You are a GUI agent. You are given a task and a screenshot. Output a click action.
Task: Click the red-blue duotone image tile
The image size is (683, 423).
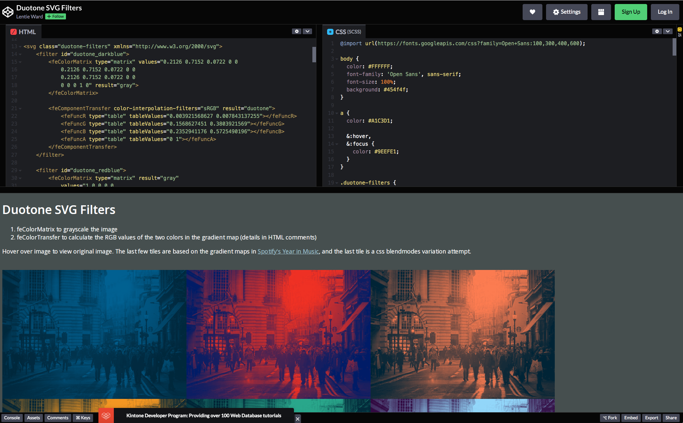click(278, 334)
